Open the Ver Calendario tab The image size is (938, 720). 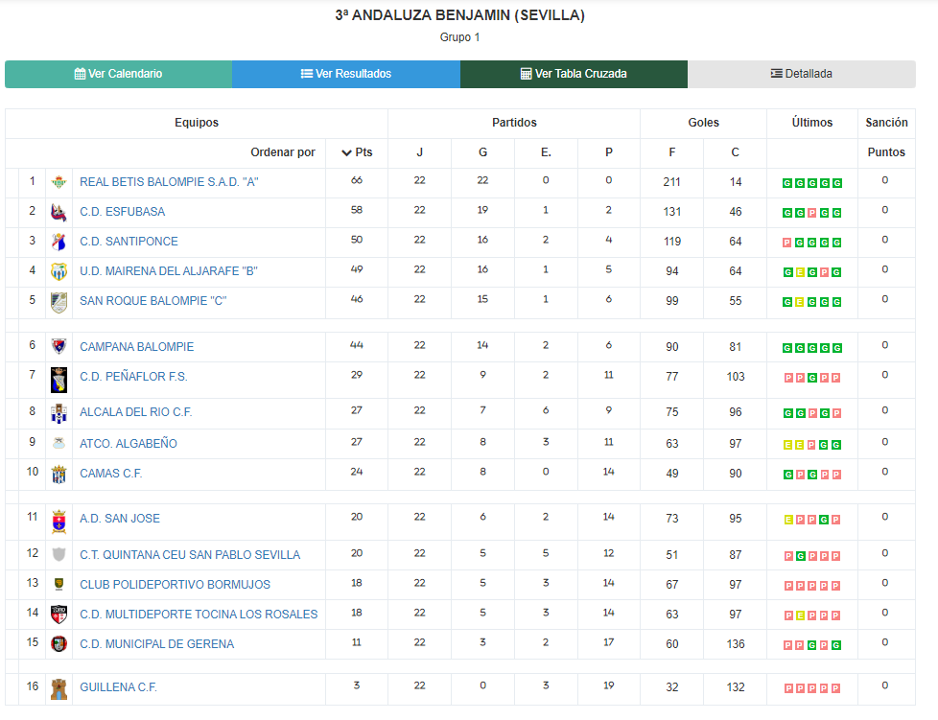click(118, 74)
